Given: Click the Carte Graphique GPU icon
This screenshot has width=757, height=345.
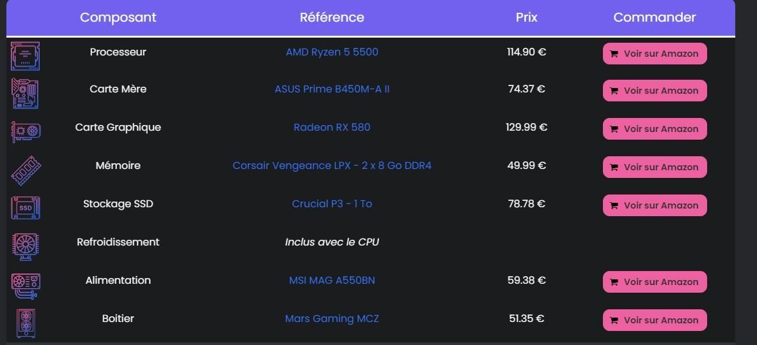Looking at the screenshot, I should pyautogui.click(x=26, y=131).
